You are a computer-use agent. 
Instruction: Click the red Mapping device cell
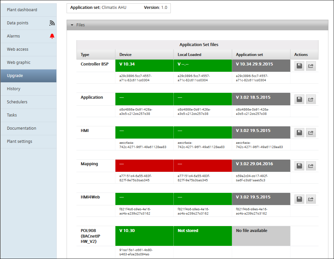(x=144, y=166)
